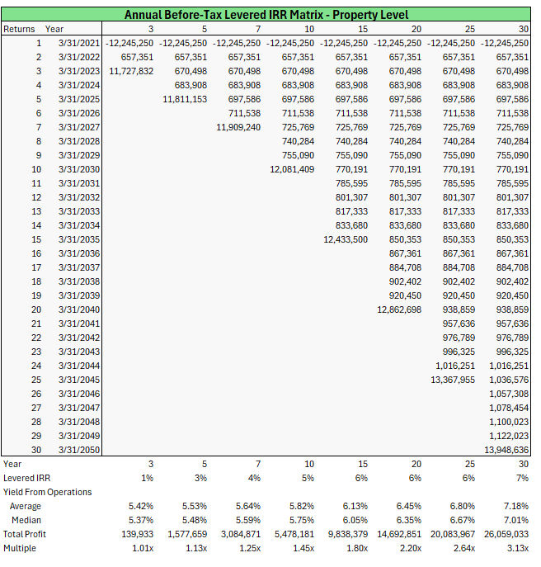Click the 1.80x multiple value
Image resolution: width=541 pixels, height=567 pixels.
[x=357, y=548]
